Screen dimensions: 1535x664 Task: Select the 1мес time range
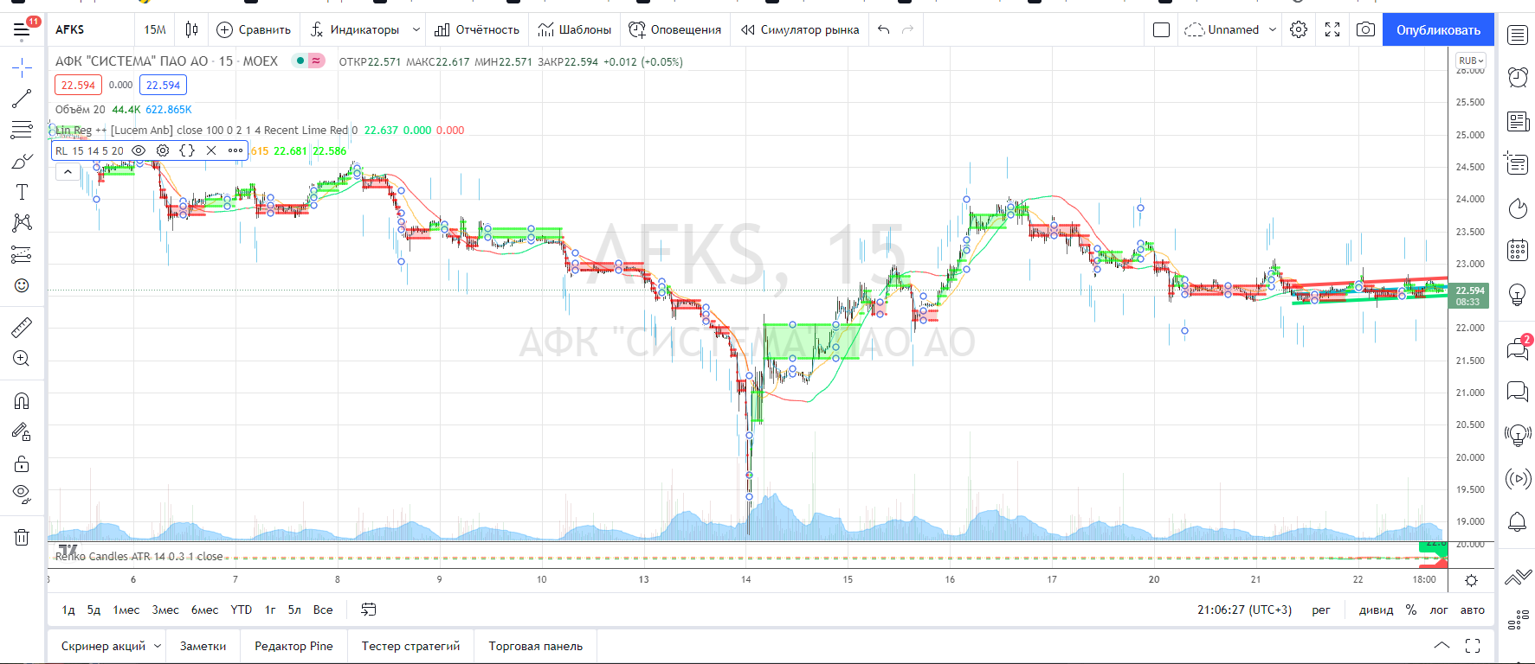pyautogui.click(x=126, y=610)
